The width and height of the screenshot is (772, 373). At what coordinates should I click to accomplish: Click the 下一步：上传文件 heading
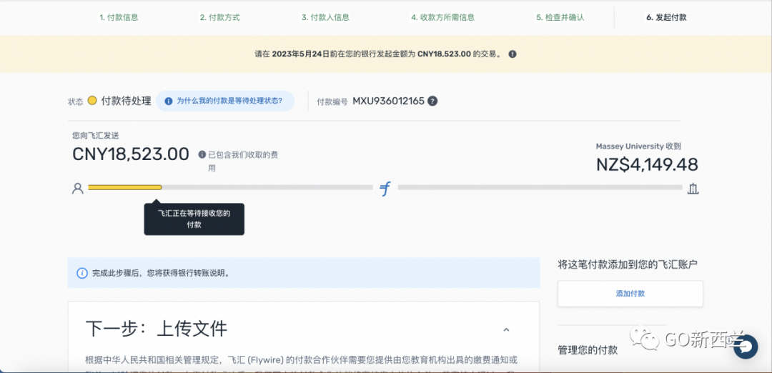point(157,329)
